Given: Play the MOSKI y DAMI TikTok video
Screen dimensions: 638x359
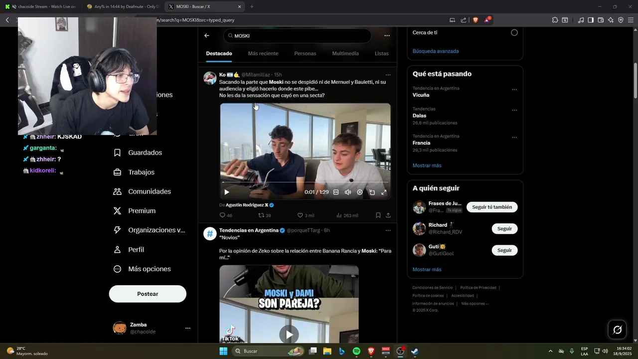Looking at the screenshot, I should point(289,335).
